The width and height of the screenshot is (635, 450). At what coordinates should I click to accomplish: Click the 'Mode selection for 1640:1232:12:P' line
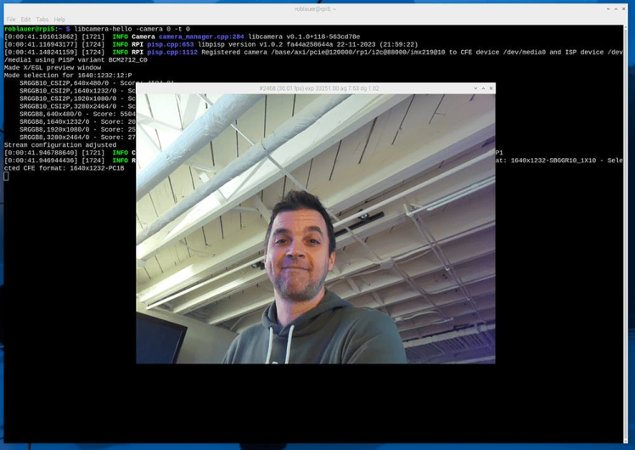pos(68,75)
